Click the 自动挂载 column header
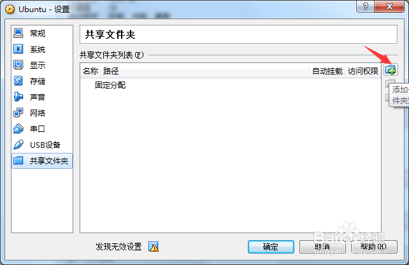 pyautogui.click(x=327, y=71)
